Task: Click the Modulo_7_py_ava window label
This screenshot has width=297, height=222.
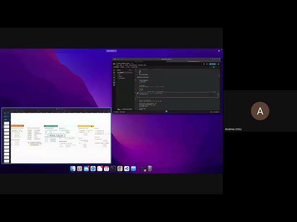Action: pos(56,136)
